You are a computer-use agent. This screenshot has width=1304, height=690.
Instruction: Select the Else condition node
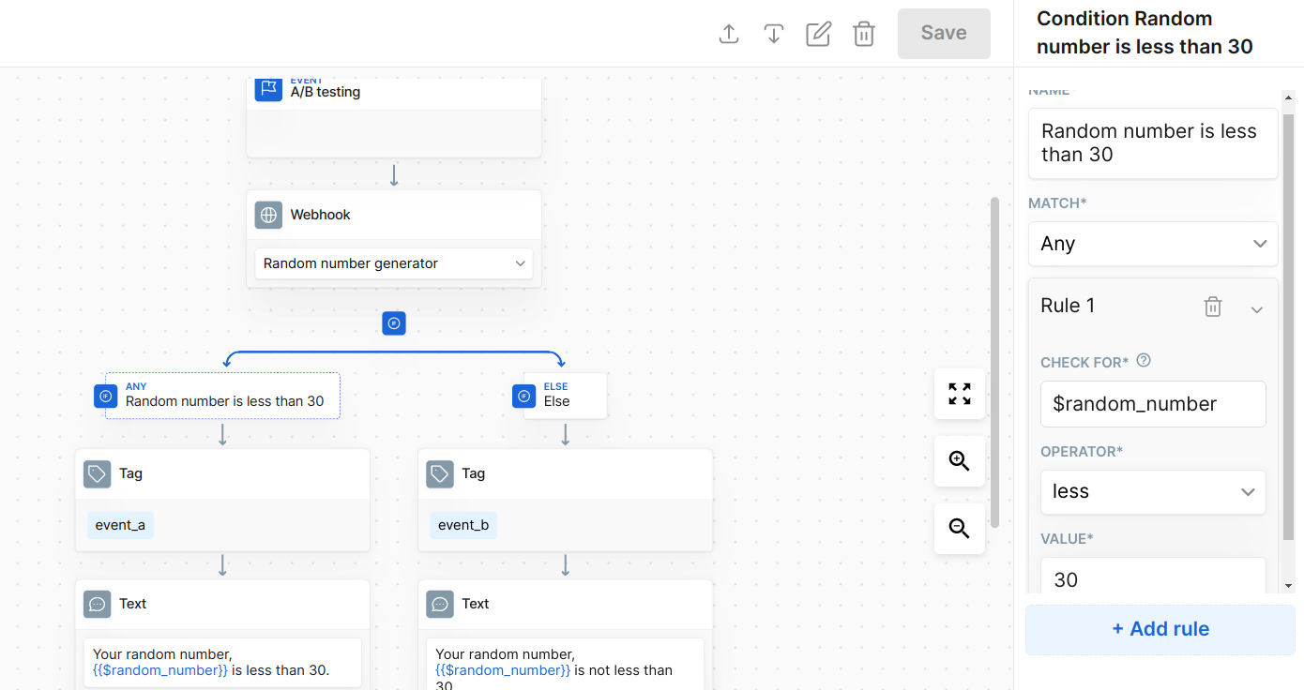tap(563, 396)
